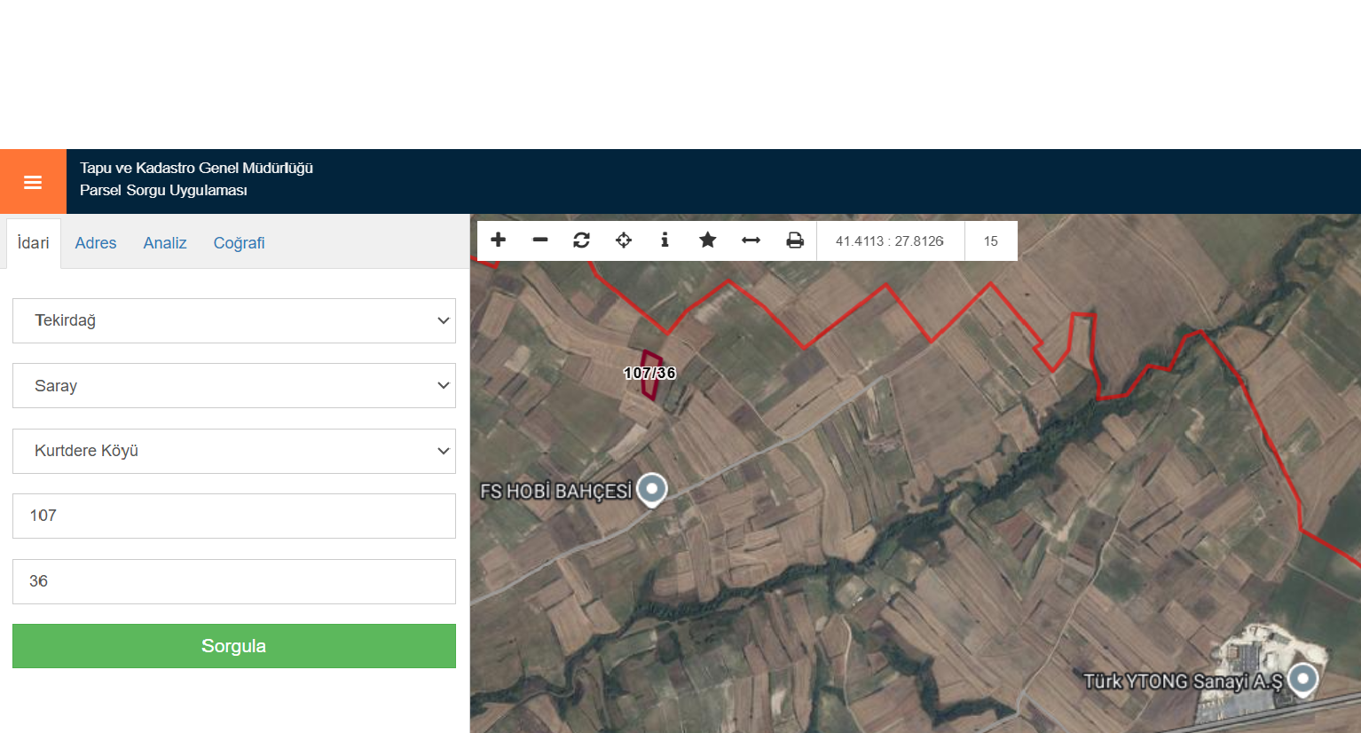Select the İdari tab

34,243
